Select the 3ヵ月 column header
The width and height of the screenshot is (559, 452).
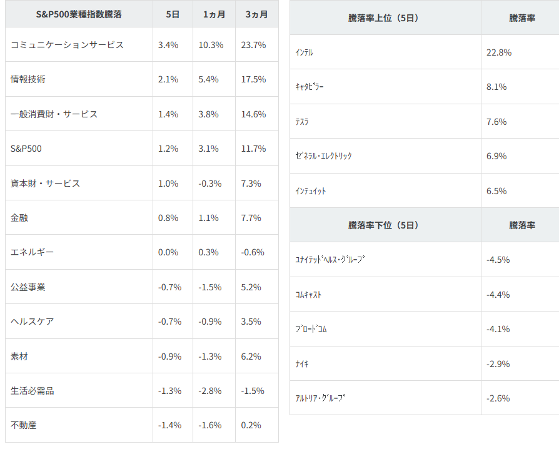pyautogui.click(x=256, y=14)
